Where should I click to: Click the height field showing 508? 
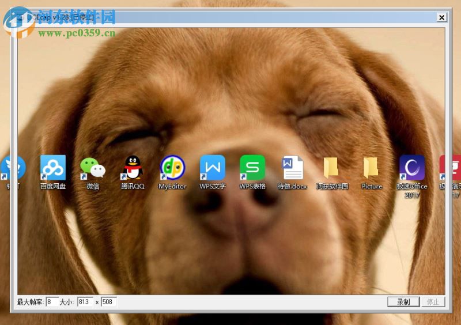pos(109,302)
